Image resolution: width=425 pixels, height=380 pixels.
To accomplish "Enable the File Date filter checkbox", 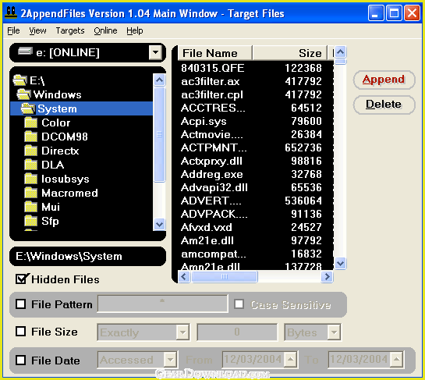I will pyautogui.click(x=21, y=360).
